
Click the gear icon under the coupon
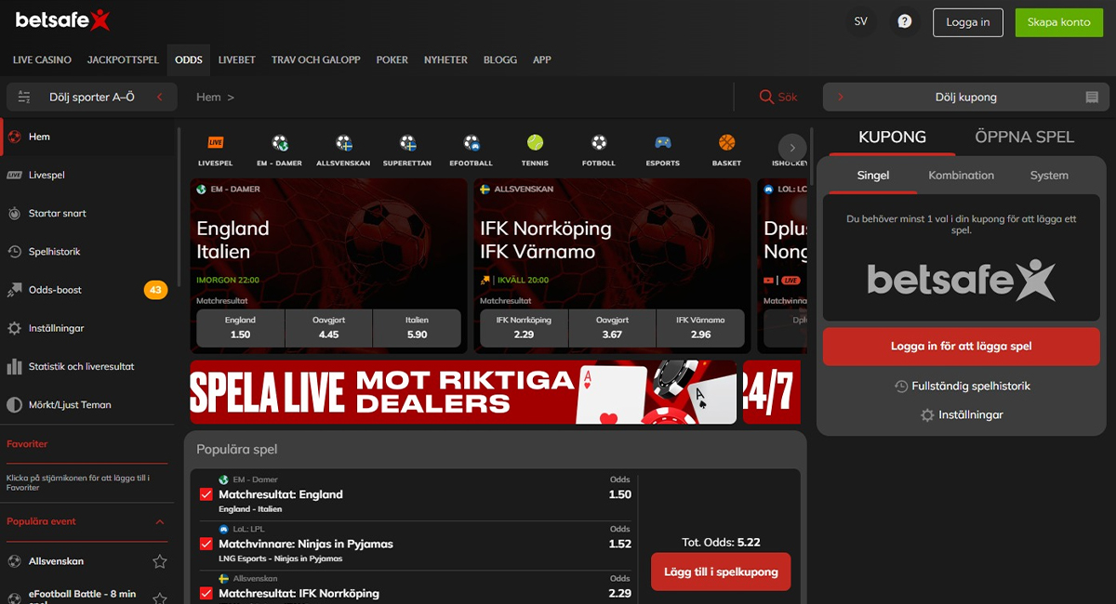tap(927, 415)
